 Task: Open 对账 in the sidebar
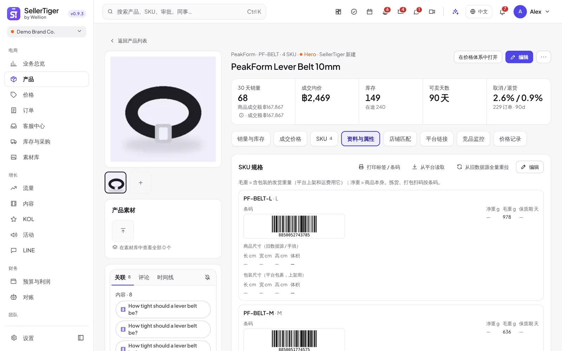click(47, 297)
